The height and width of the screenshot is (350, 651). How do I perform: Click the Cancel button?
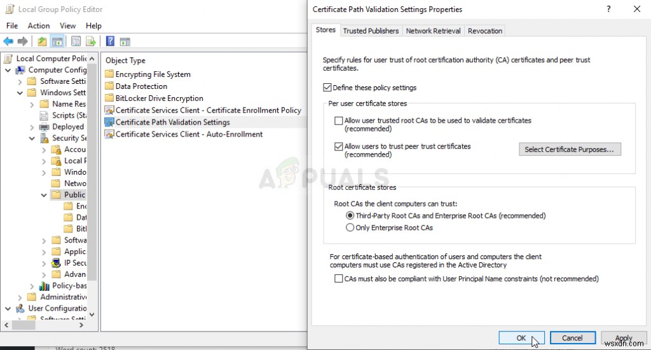573,338
